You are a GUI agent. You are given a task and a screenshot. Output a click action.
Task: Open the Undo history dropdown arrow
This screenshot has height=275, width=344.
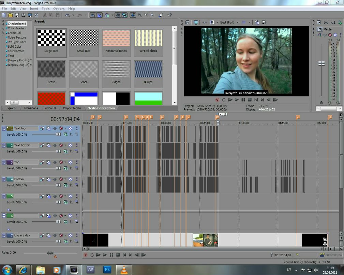click(x=73, y=15)
